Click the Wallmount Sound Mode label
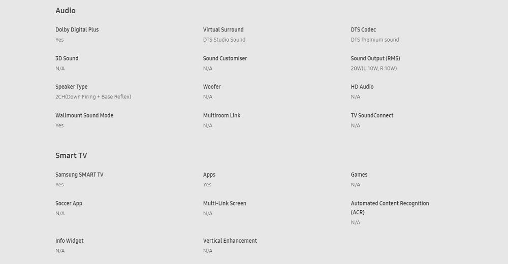The image size is (508, 264). click(x=84, y=115)
